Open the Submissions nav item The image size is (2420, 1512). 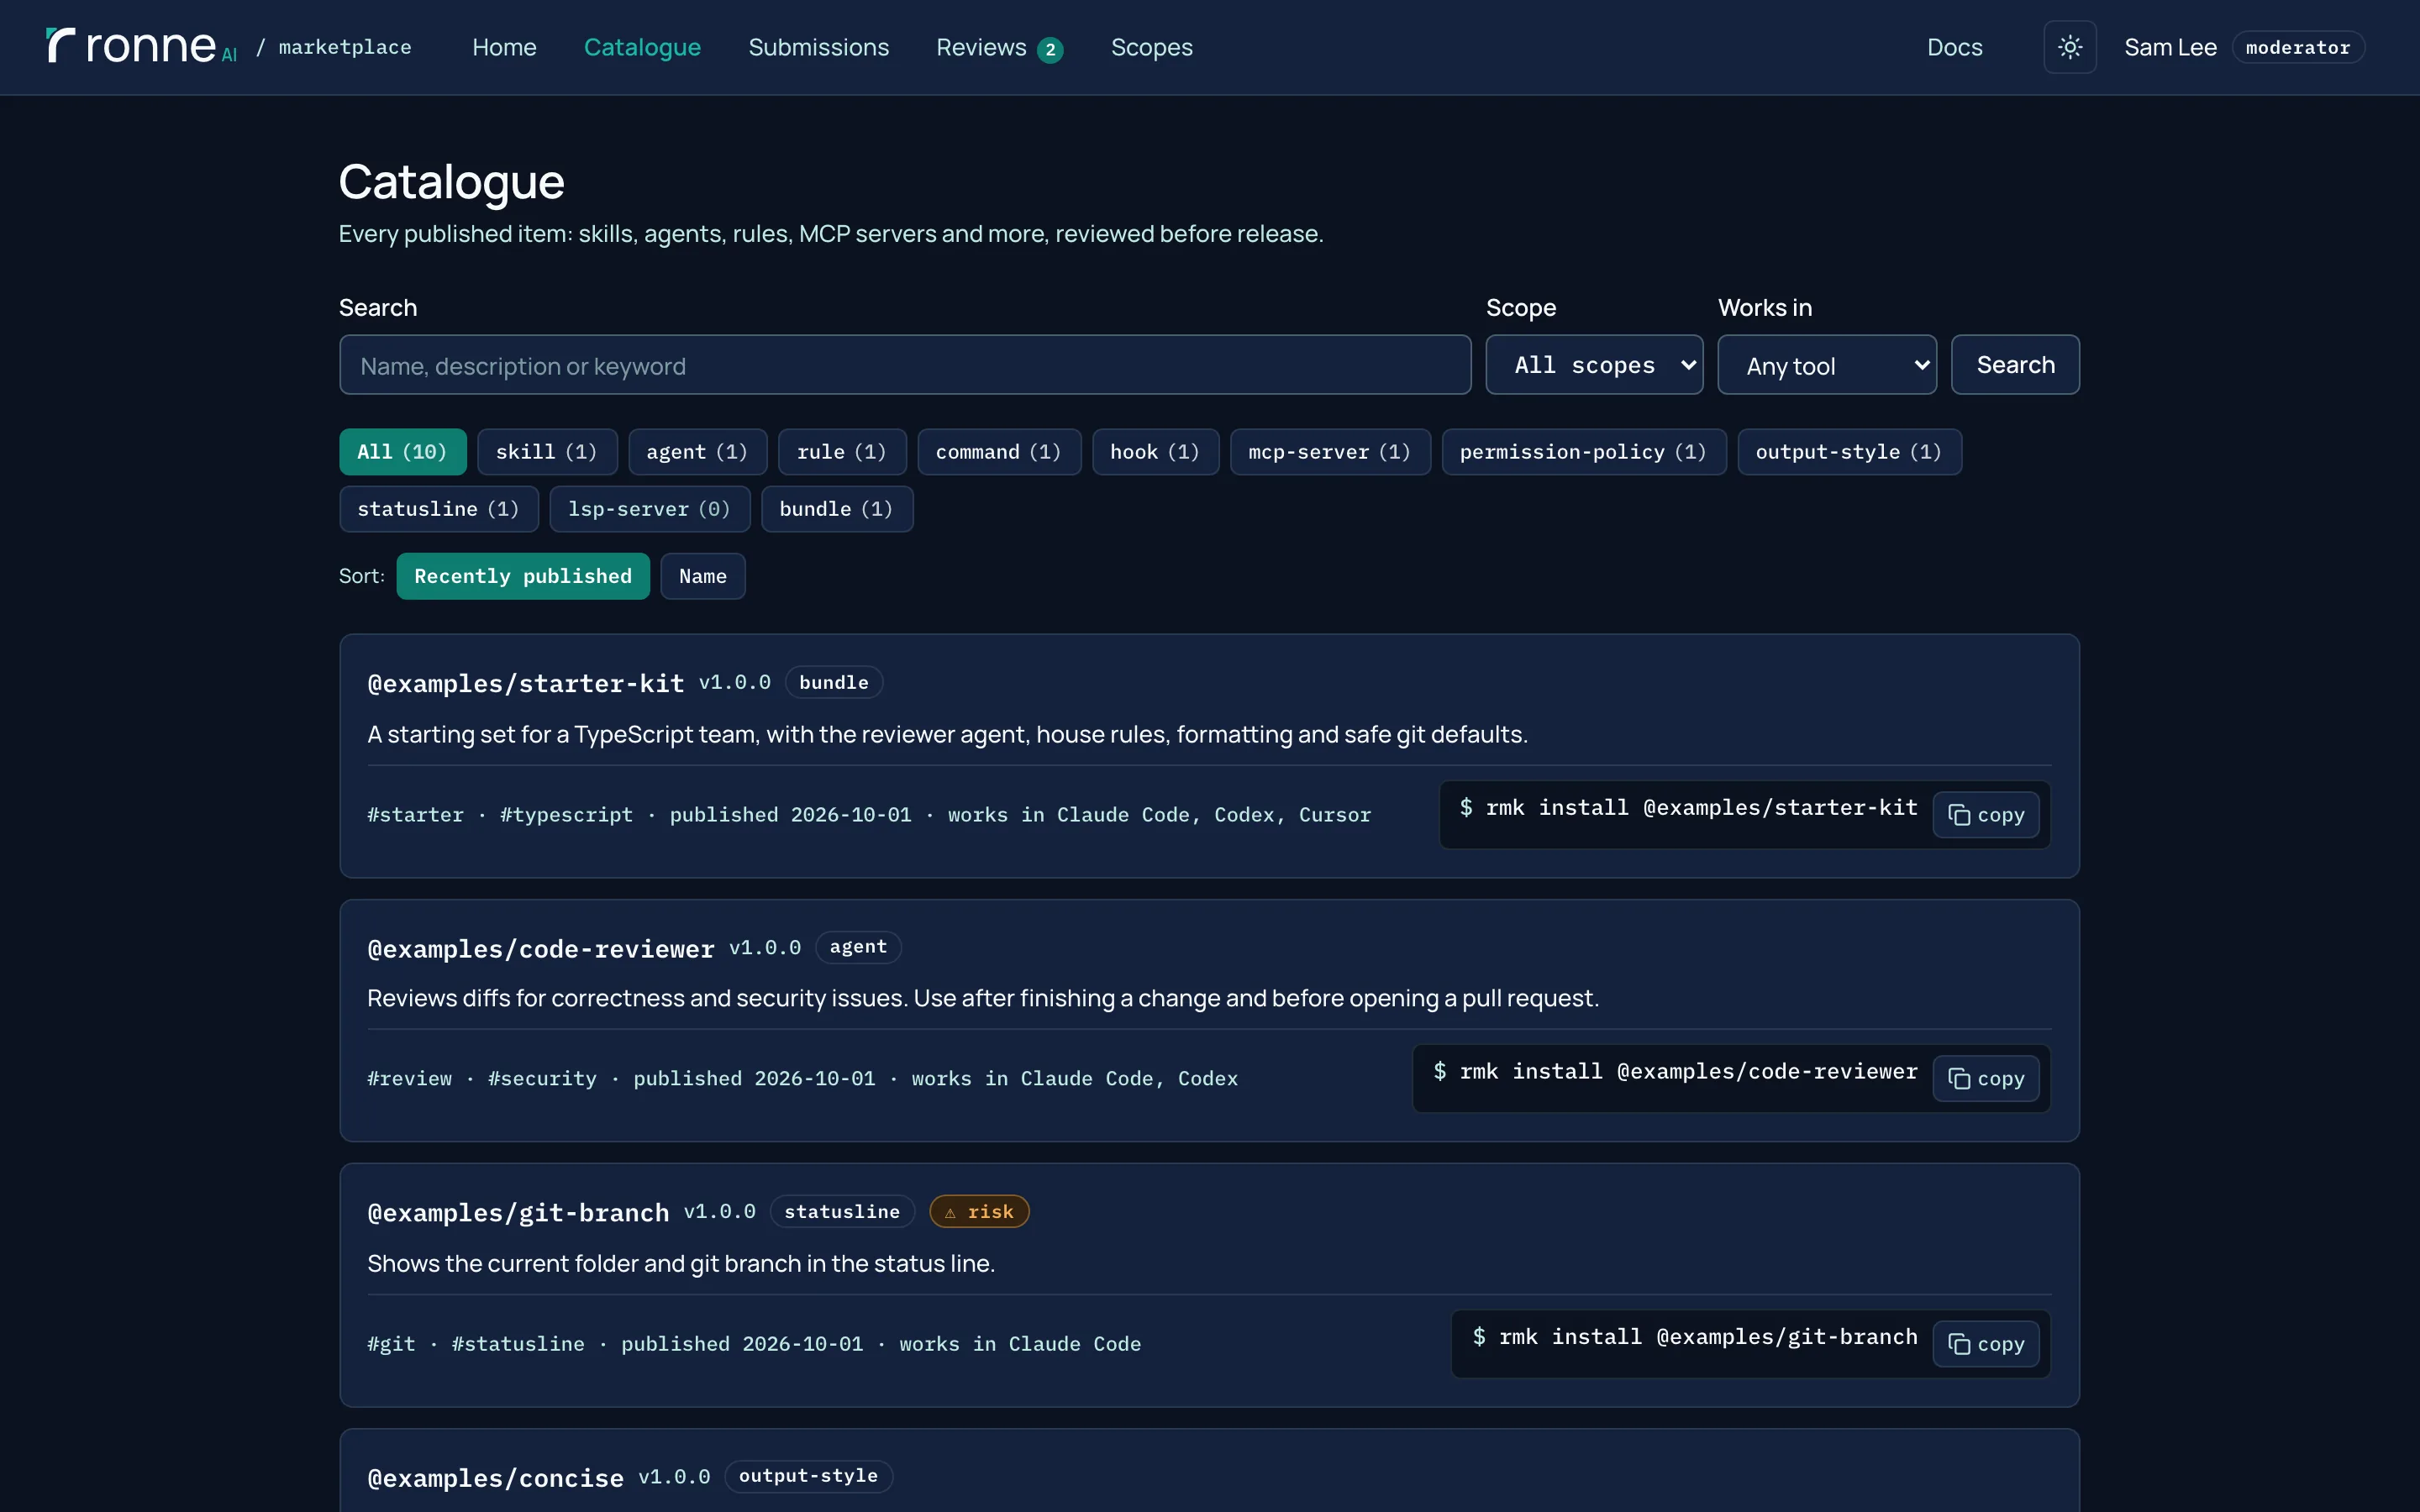[x=818, y=47]
